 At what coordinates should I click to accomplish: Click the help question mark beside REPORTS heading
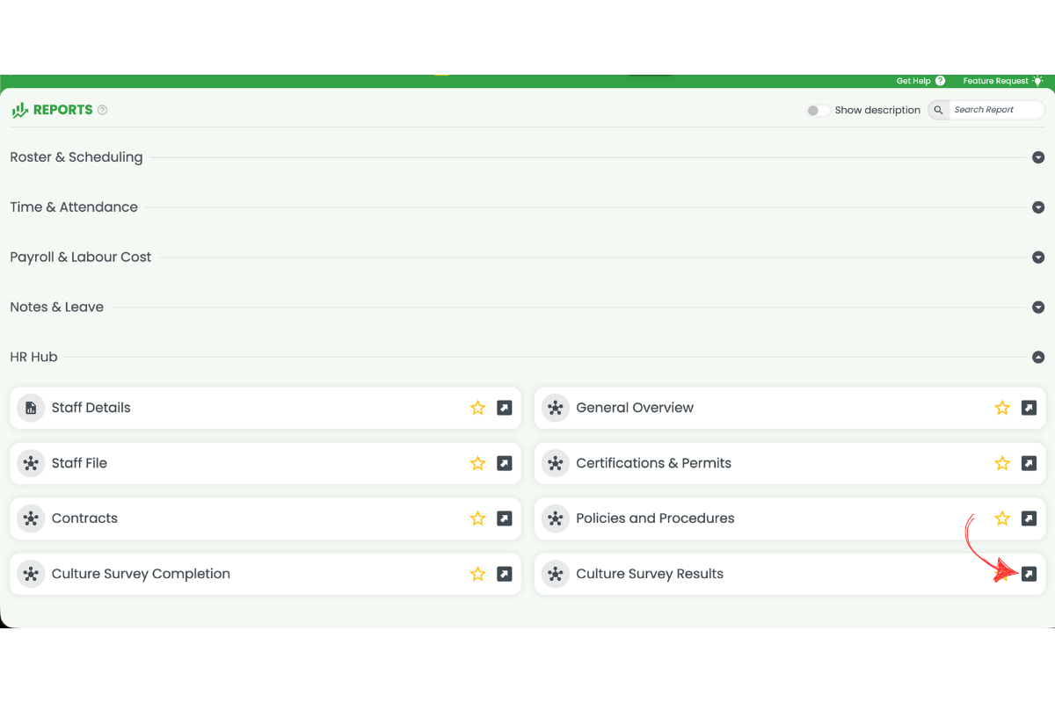click(103, 110)
